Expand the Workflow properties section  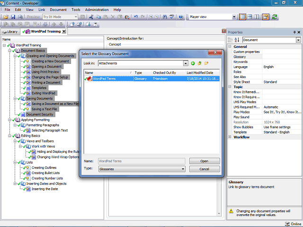click(230, 137)
